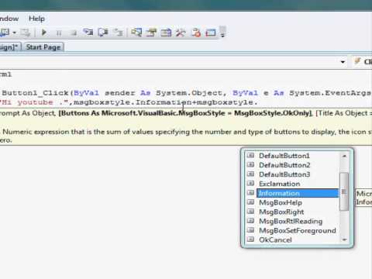The width and height of the screenshot is (372, 279).
Task: Click the enum icon beside OkCancel
Action: point(250,239)
